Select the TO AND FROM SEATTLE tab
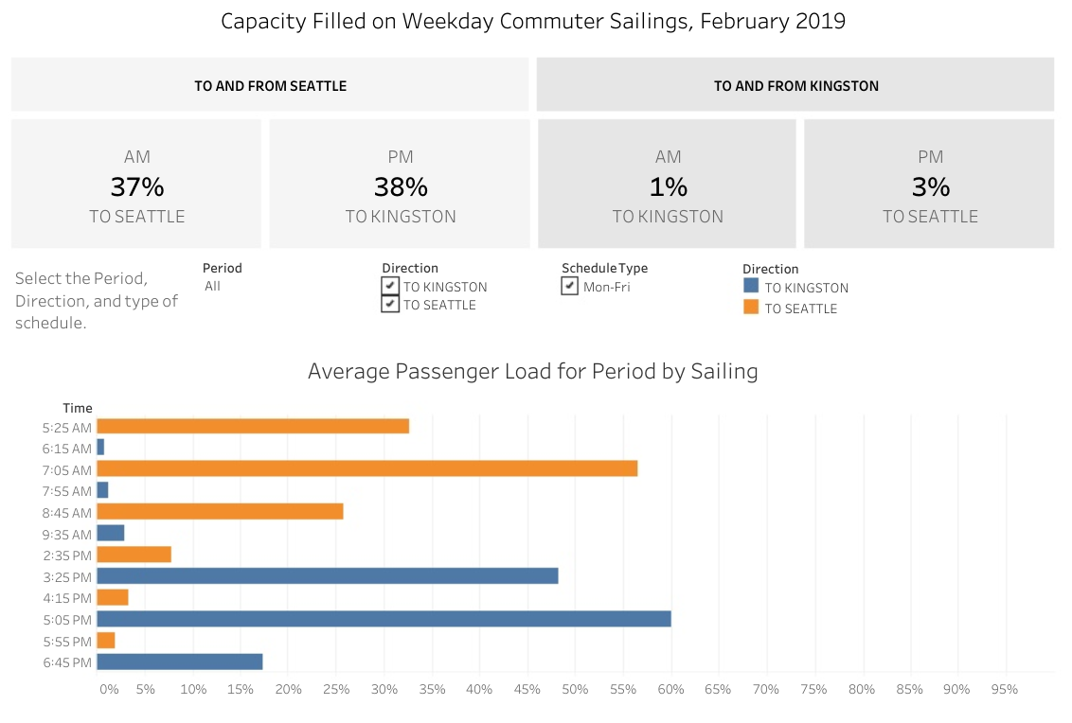 (270, 84)
